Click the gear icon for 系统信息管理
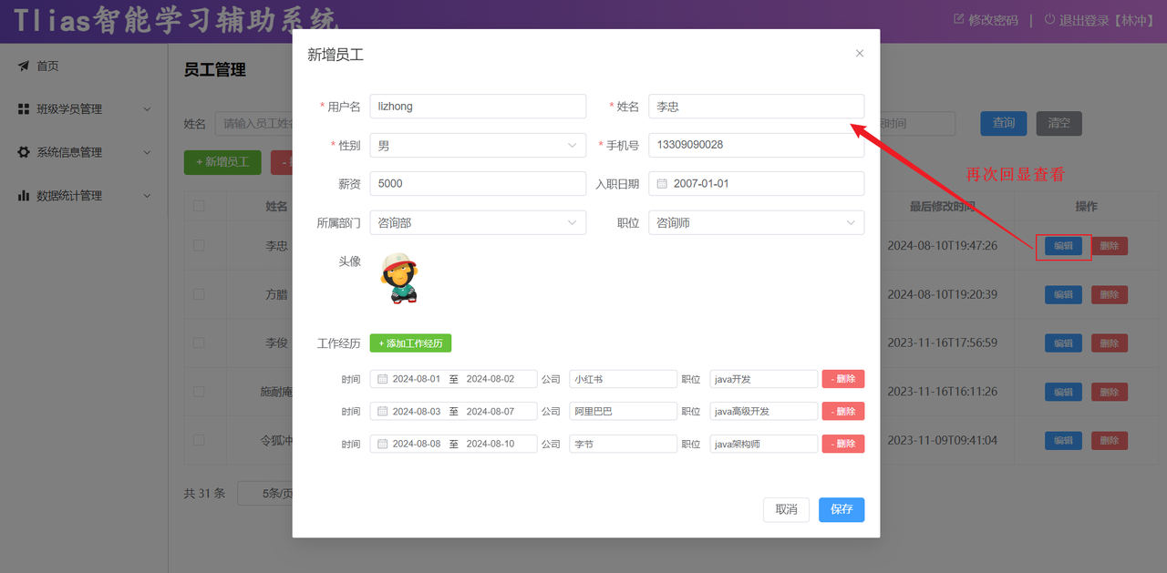This screenshot has height=573, width=1167. pos(24,152)
